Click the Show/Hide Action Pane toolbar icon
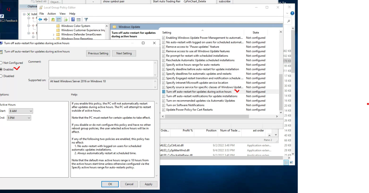 pos(79,19)
